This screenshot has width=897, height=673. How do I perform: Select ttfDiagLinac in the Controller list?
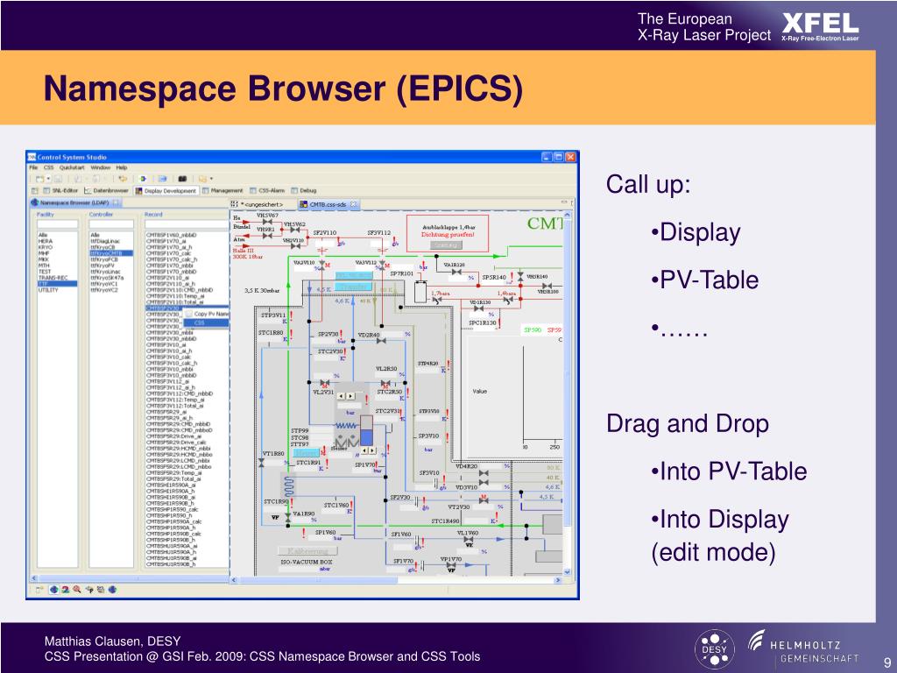pyautogui.click(x=111, y=241)
